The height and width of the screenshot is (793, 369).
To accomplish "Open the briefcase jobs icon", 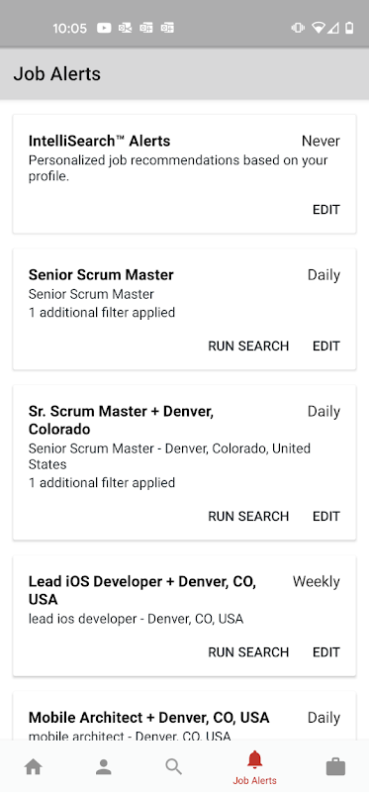I will (x=335, y=767).
